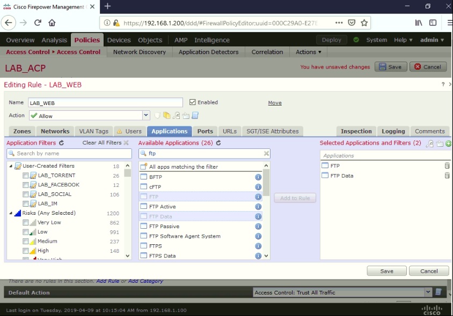Switch to the Ports tab
The width and height of the screenshot is (453, 316).
(x=204, y=131)
